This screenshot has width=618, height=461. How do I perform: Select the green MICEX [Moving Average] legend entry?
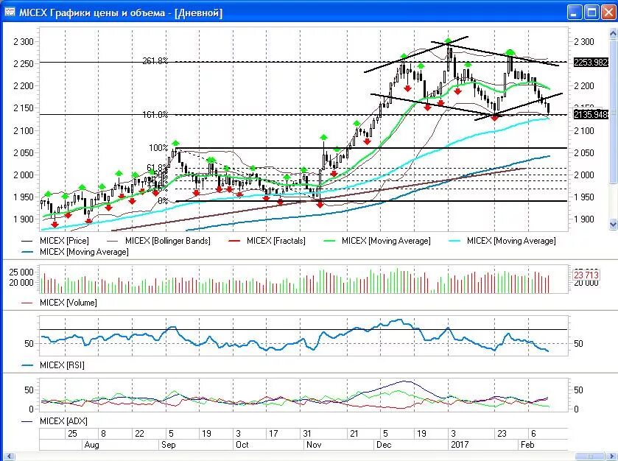pyautogui.click(x=377, y=241)
